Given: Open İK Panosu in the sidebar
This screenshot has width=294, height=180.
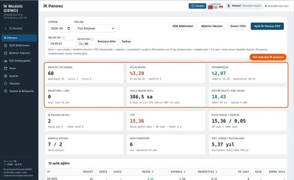Looking at the screenshot, I should (19, 38).
